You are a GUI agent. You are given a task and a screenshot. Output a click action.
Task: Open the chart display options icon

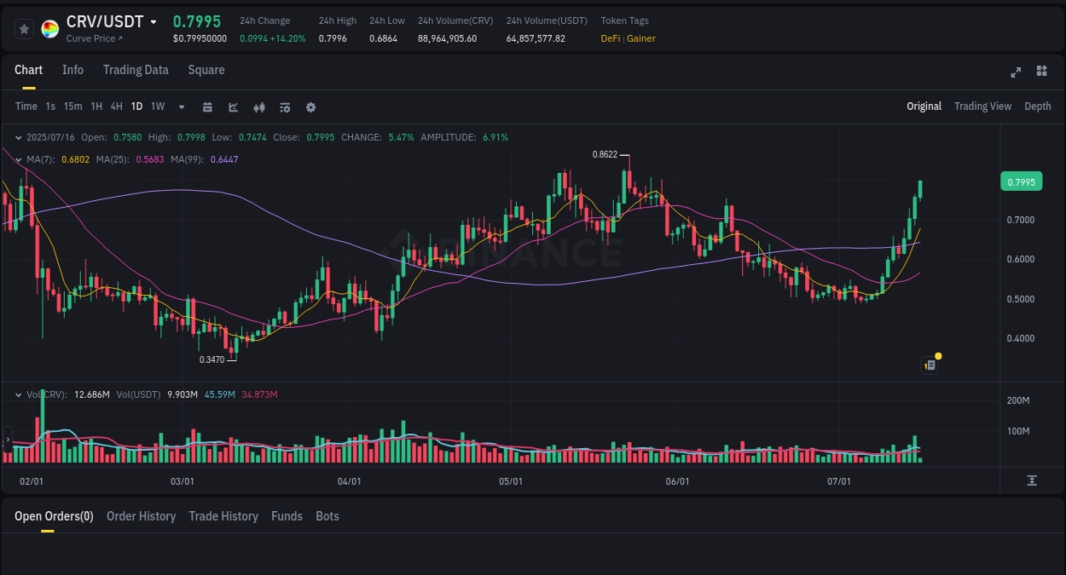coord(284,106)
